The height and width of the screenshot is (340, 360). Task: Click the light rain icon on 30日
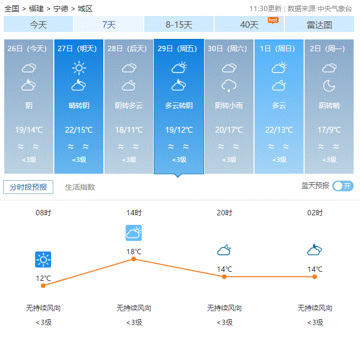[229, 86]
